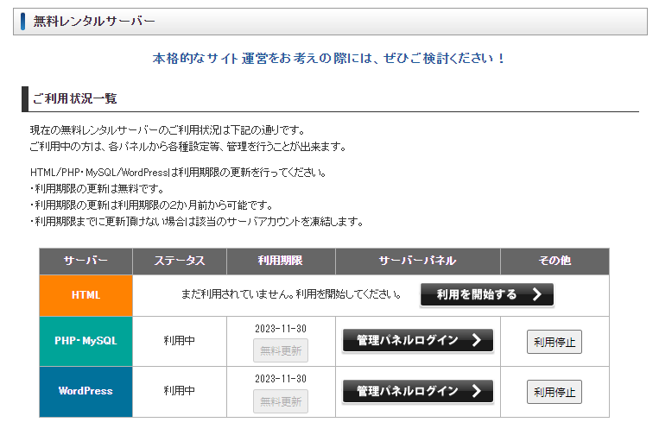Select the teal PHP·MySQL server cell
Viewport: 659px width, 435px height.
tap(86, 340)
